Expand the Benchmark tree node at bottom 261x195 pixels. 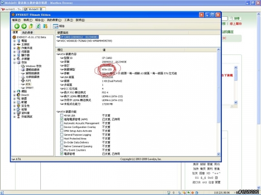click(15, 117)
